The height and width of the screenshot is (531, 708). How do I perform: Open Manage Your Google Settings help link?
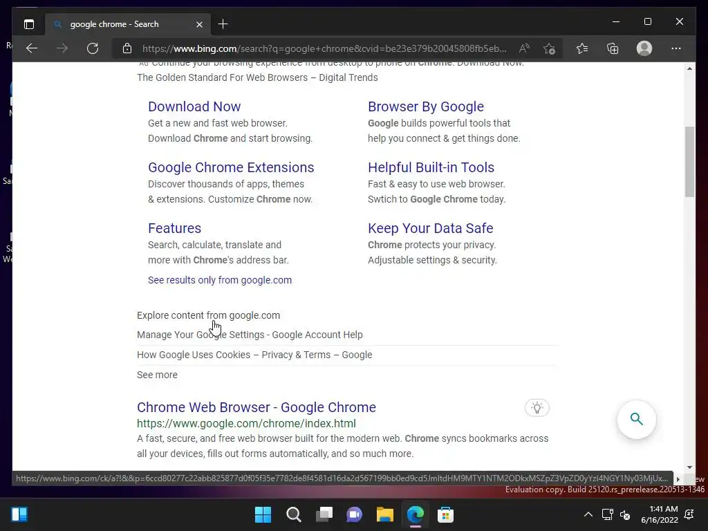point(250,335)
